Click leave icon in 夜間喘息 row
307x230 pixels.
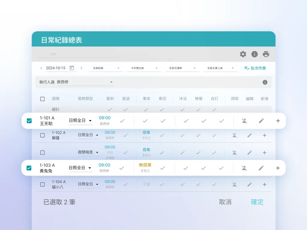coord(234,152)
